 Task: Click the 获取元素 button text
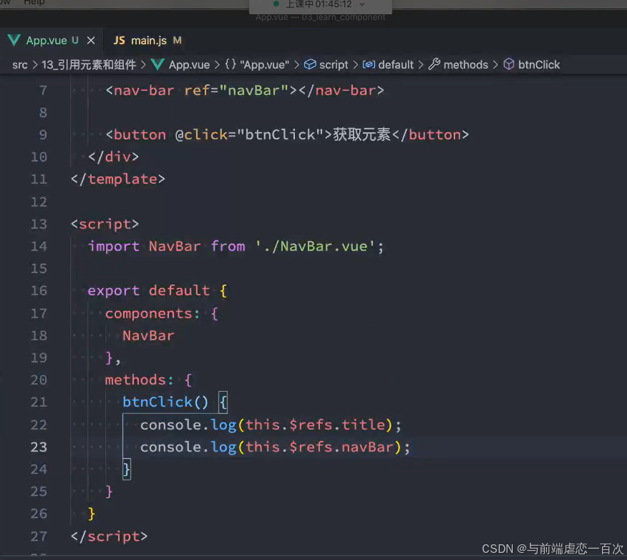click(x=362, y=135)
